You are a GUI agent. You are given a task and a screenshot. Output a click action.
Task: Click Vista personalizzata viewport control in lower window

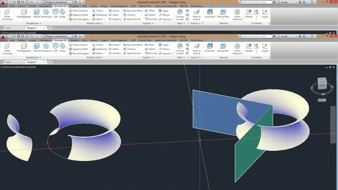[x=13, y=67]
